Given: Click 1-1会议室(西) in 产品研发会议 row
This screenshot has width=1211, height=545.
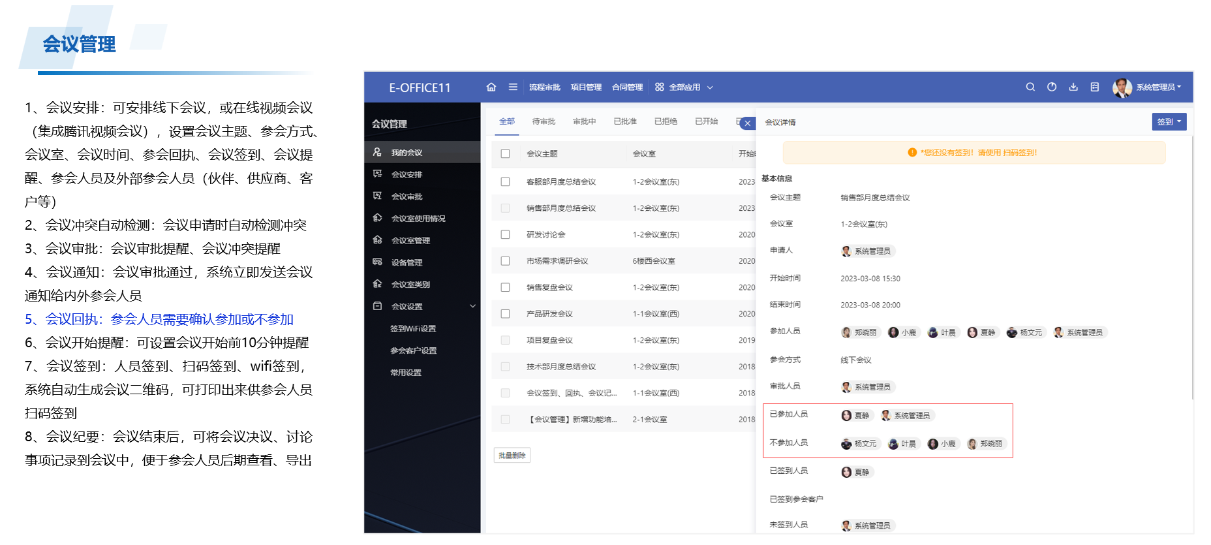Looking at the screenshot, I should pyautogui.click(x=656, y=314).
